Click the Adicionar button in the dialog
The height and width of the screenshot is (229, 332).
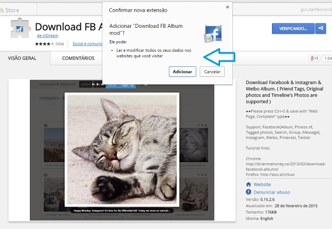point(182,72)
